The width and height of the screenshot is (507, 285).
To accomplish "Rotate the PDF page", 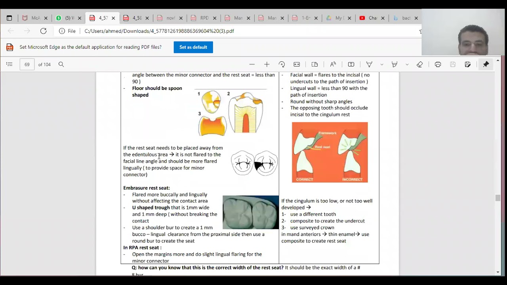I will pos(282,65).
